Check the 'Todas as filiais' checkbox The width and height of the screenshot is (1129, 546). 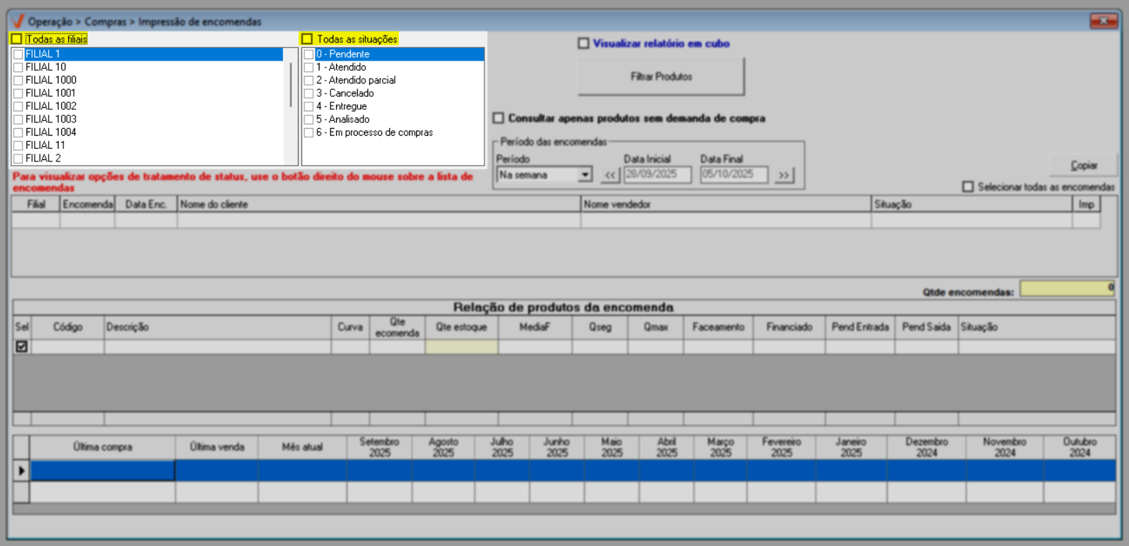point(17,39)
